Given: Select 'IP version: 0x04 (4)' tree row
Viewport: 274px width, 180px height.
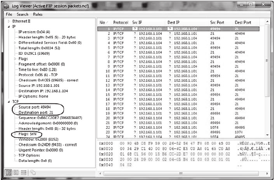Looking at the screenshot, I should coord(34,32).
